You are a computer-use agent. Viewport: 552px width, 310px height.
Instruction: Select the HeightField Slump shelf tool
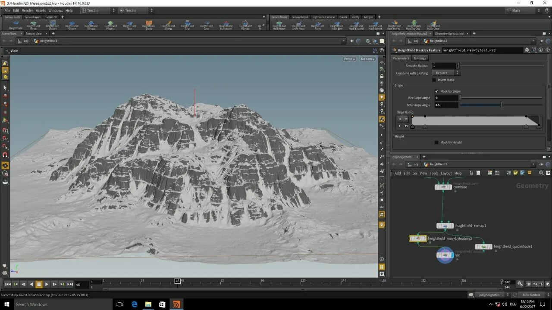[x=168, y=25]
